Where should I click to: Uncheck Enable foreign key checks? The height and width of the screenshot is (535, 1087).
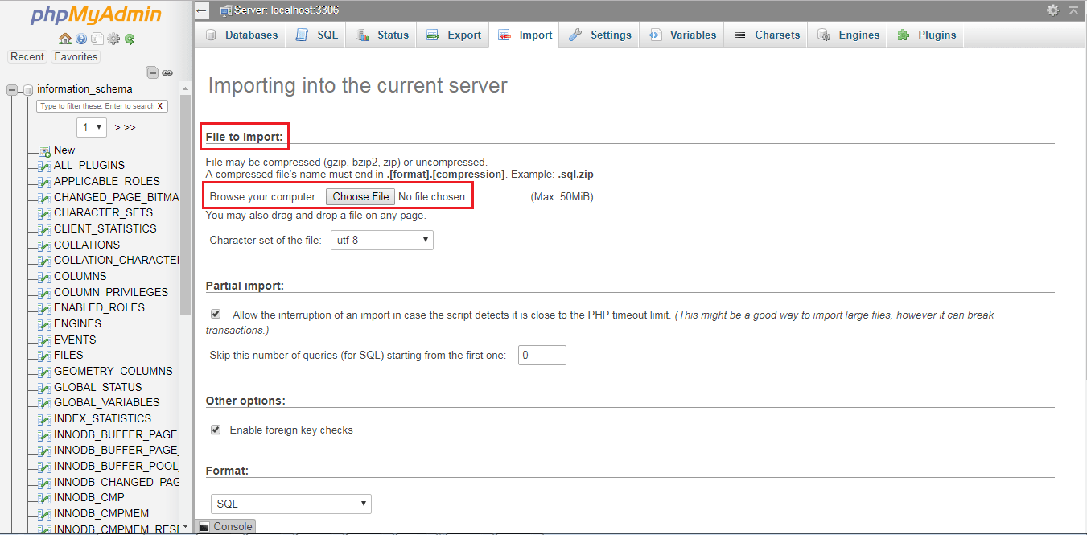(x=216, y=429)
